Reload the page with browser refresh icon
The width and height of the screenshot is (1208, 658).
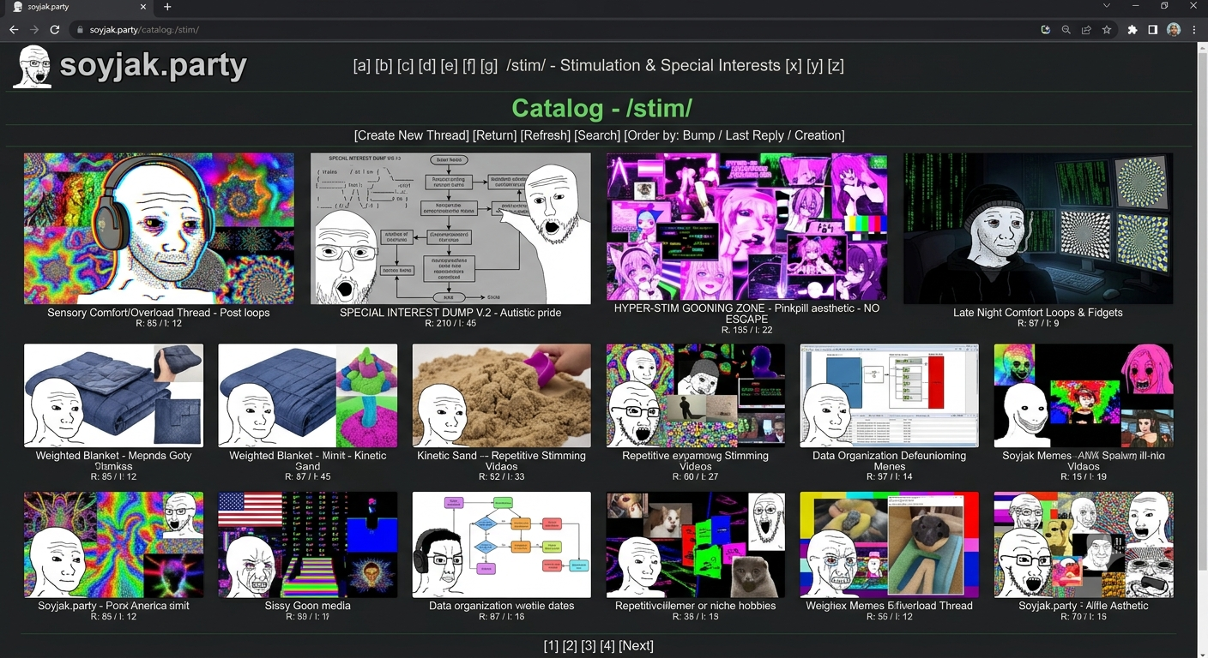55,29
